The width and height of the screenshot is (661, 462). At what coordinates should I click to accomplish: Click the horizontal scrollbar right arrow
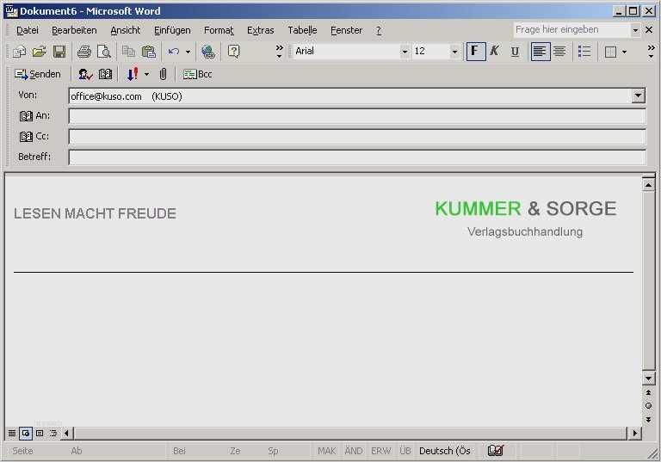pos(635,433)
